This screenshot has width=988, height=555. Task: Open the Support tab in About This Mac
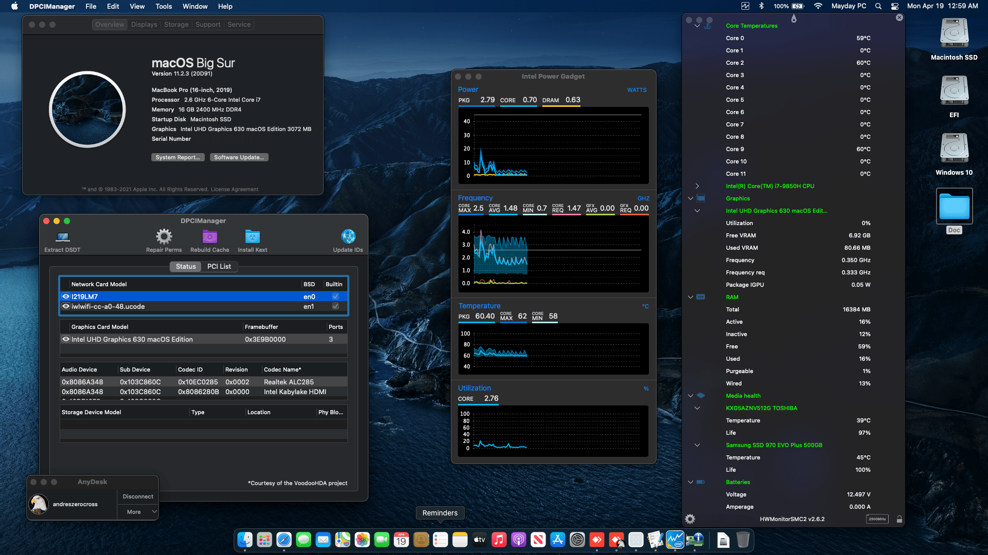click(208, 25)
